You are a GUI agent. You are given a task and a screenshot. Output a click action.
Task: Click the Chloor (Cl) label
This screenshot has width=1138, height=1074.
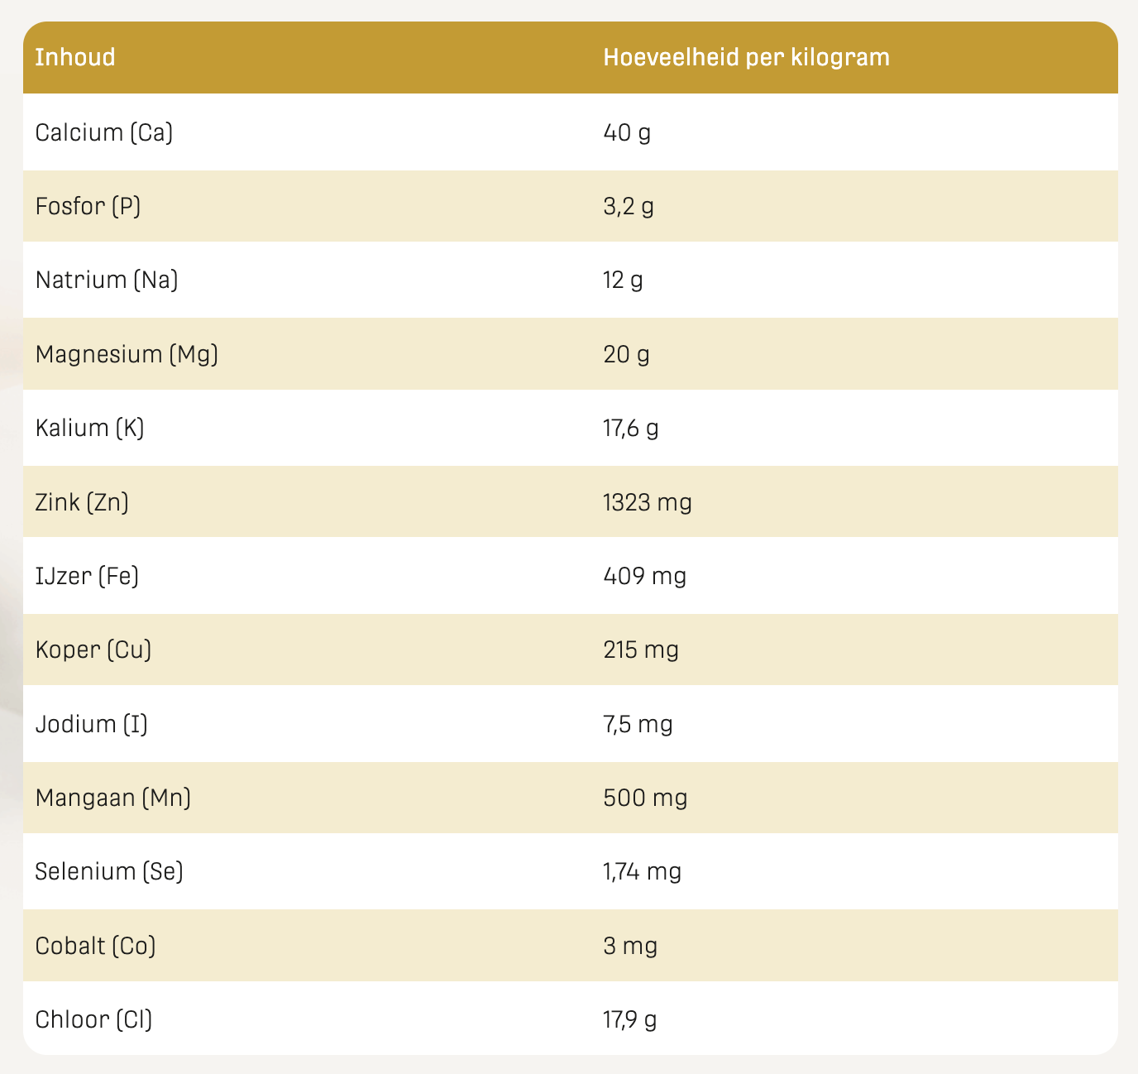tap(94, 1019)
